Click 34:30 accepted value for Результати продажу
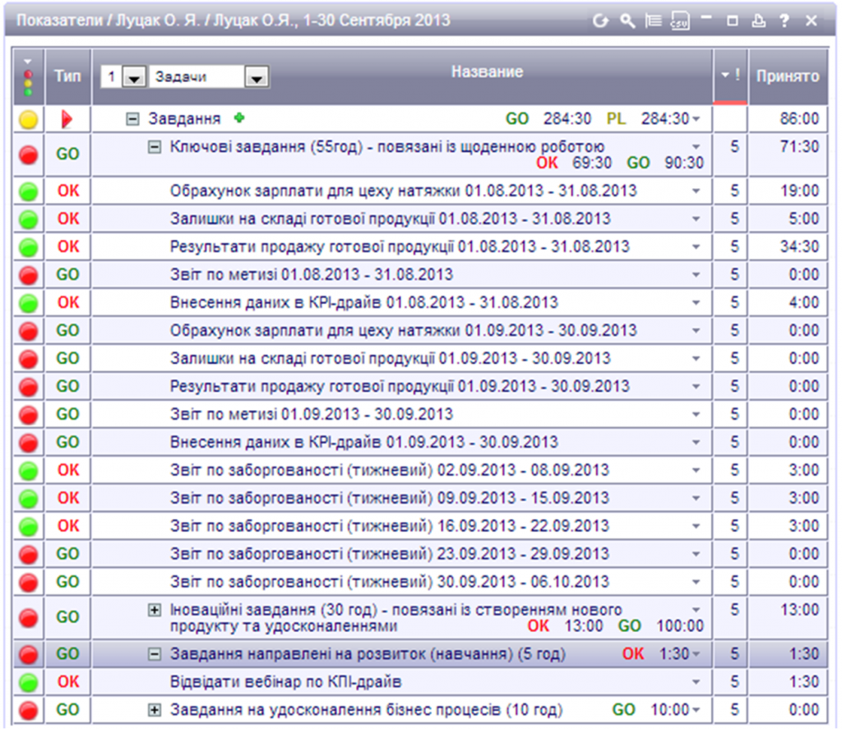This screenshot has width=842, height=729. click(799, 247)
